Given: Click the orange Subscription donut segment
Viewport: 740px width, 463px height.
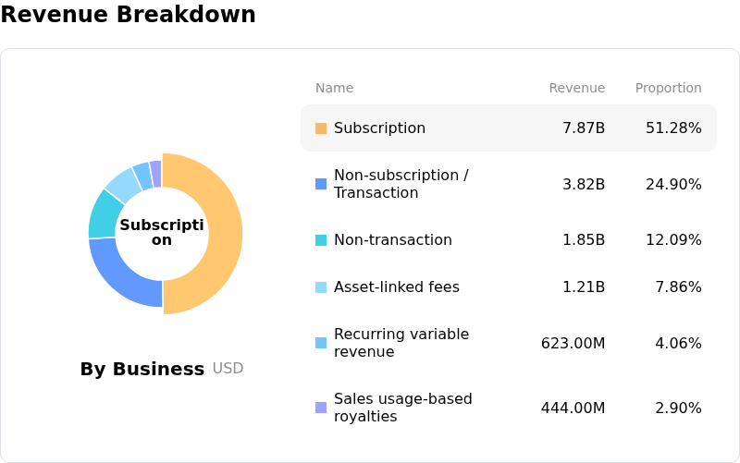Looking at the screenshot, I should (225, 234).
